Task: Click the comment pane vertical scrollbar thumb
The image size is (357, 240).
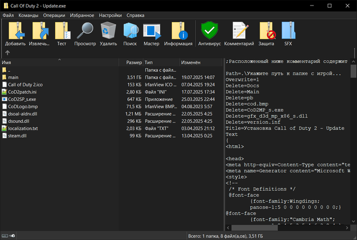Action: (x=353, y=71)
